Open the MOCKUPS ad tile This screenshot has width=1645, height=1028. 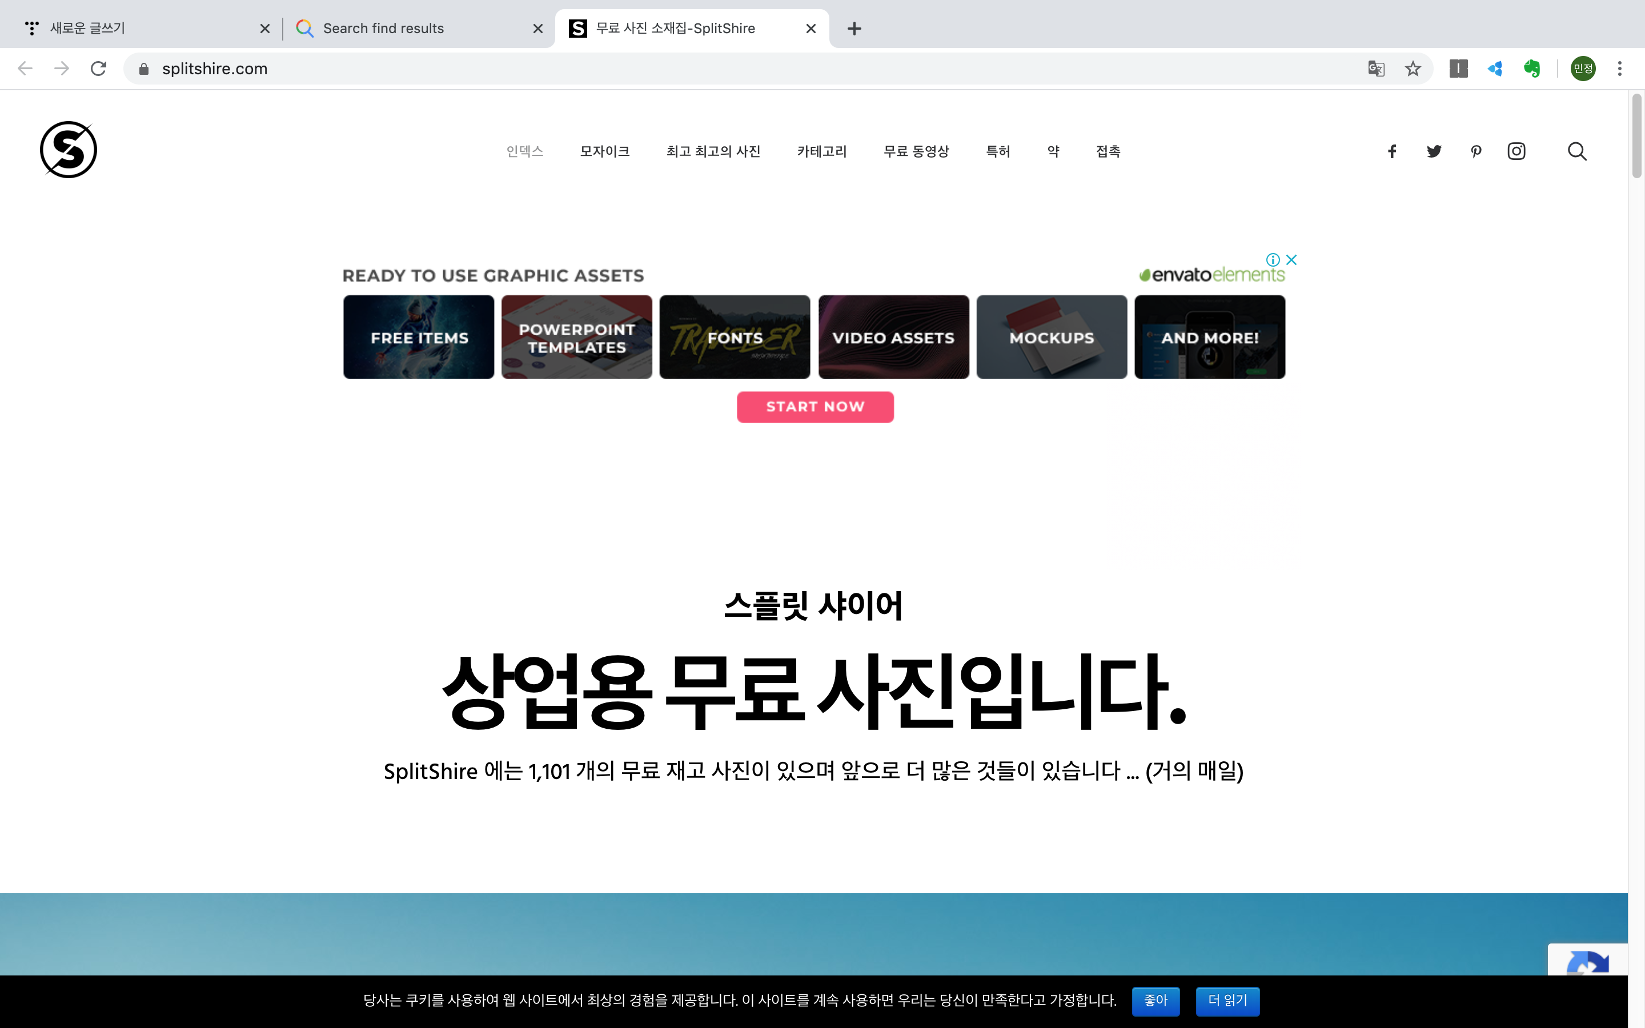[1052, 337]
